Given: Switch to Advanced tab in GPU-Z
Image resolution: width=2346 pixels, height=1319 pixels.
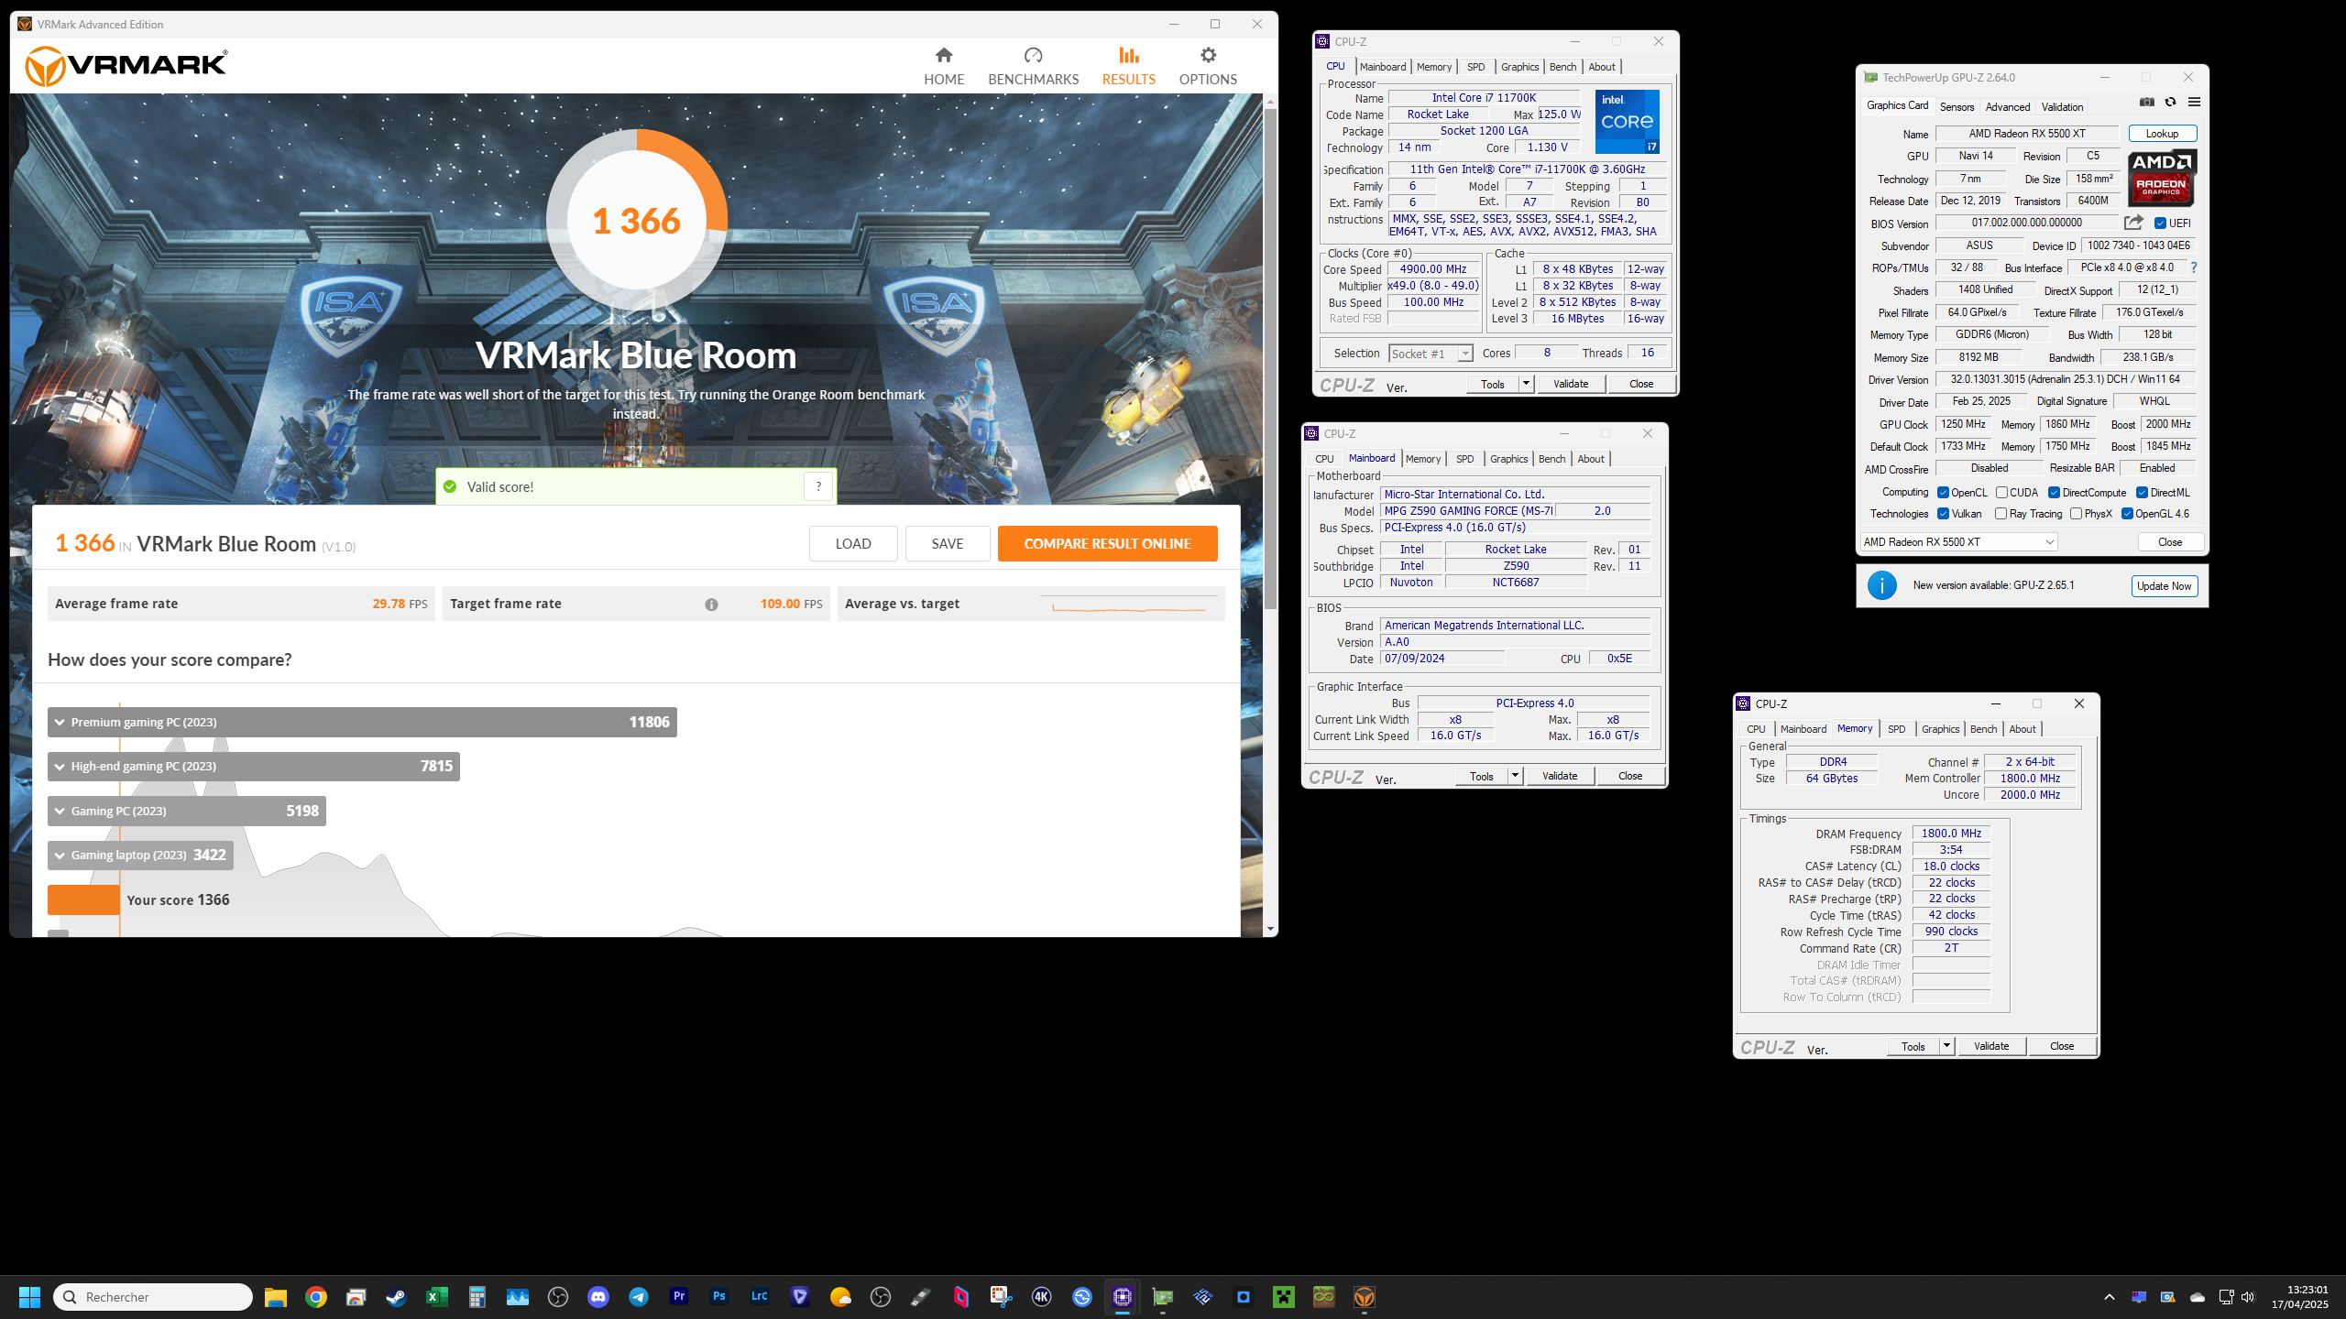Looking at the screenshot, I should tap(2008, 107).
